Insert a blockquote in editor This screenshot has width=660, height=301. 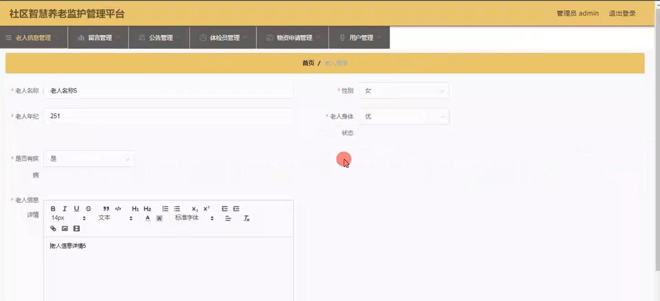point(106,209)
